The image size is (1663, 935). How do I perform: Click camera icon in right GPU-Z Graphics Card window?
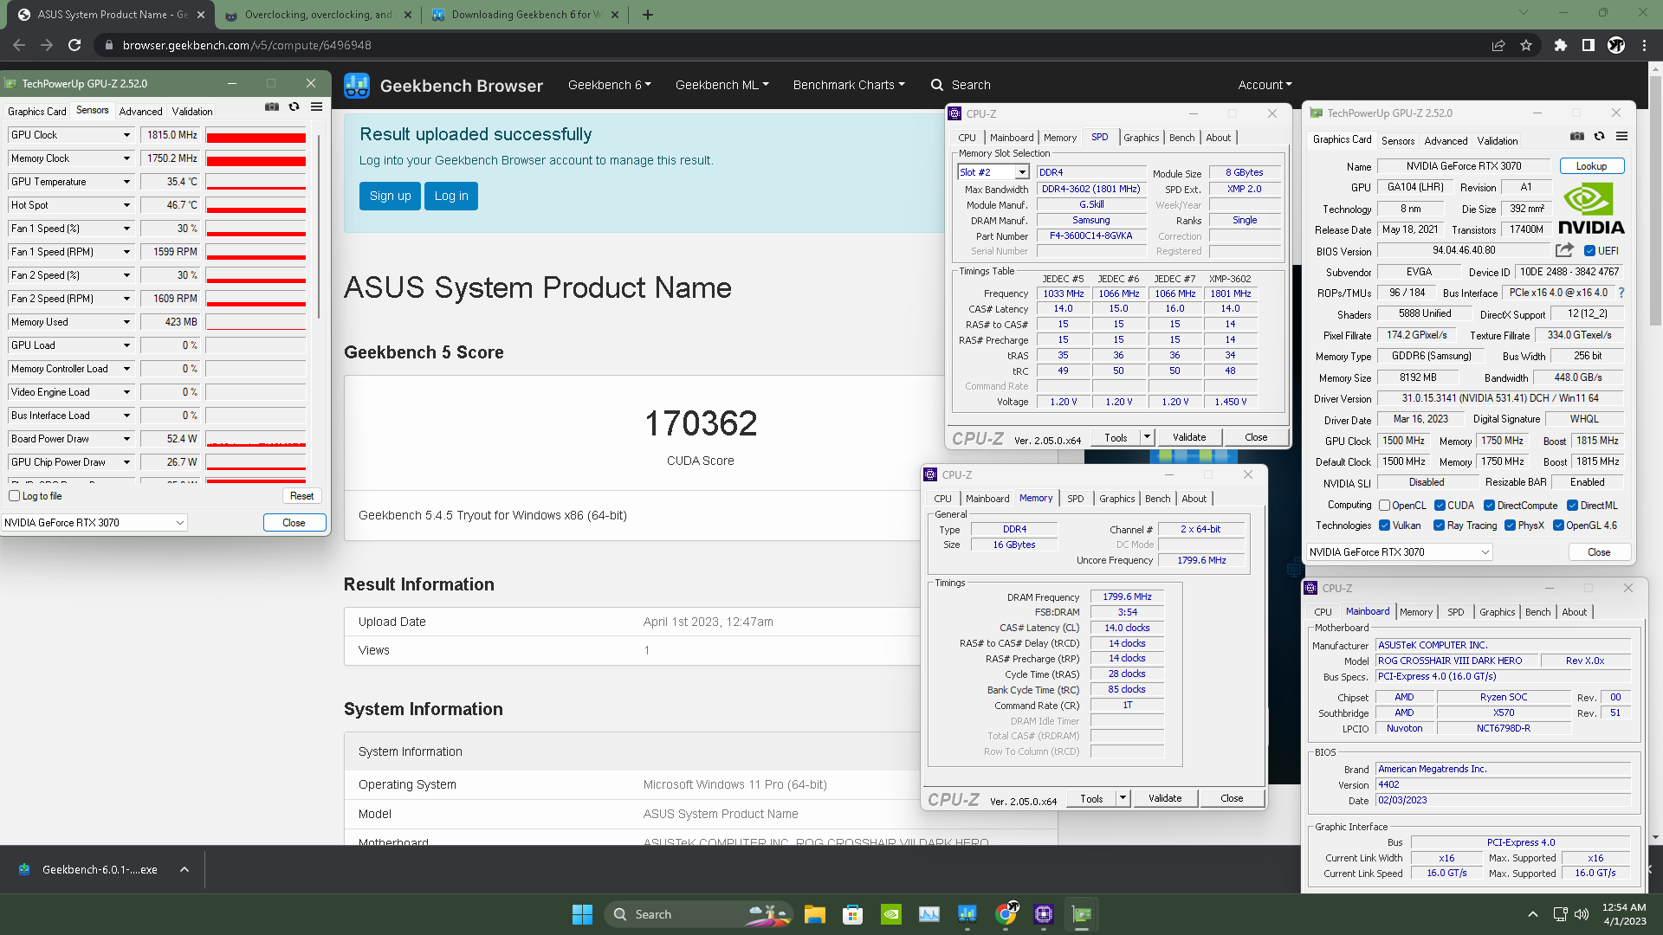pos(1577,136)
